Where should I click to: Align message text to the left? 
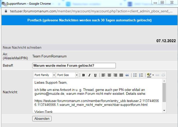point(103,75)
